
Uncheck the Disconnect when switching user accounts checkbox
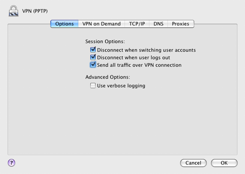(93, 50)
